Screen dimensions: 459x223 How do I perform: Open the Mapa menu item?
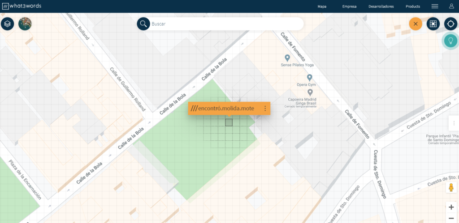(322, 6)
